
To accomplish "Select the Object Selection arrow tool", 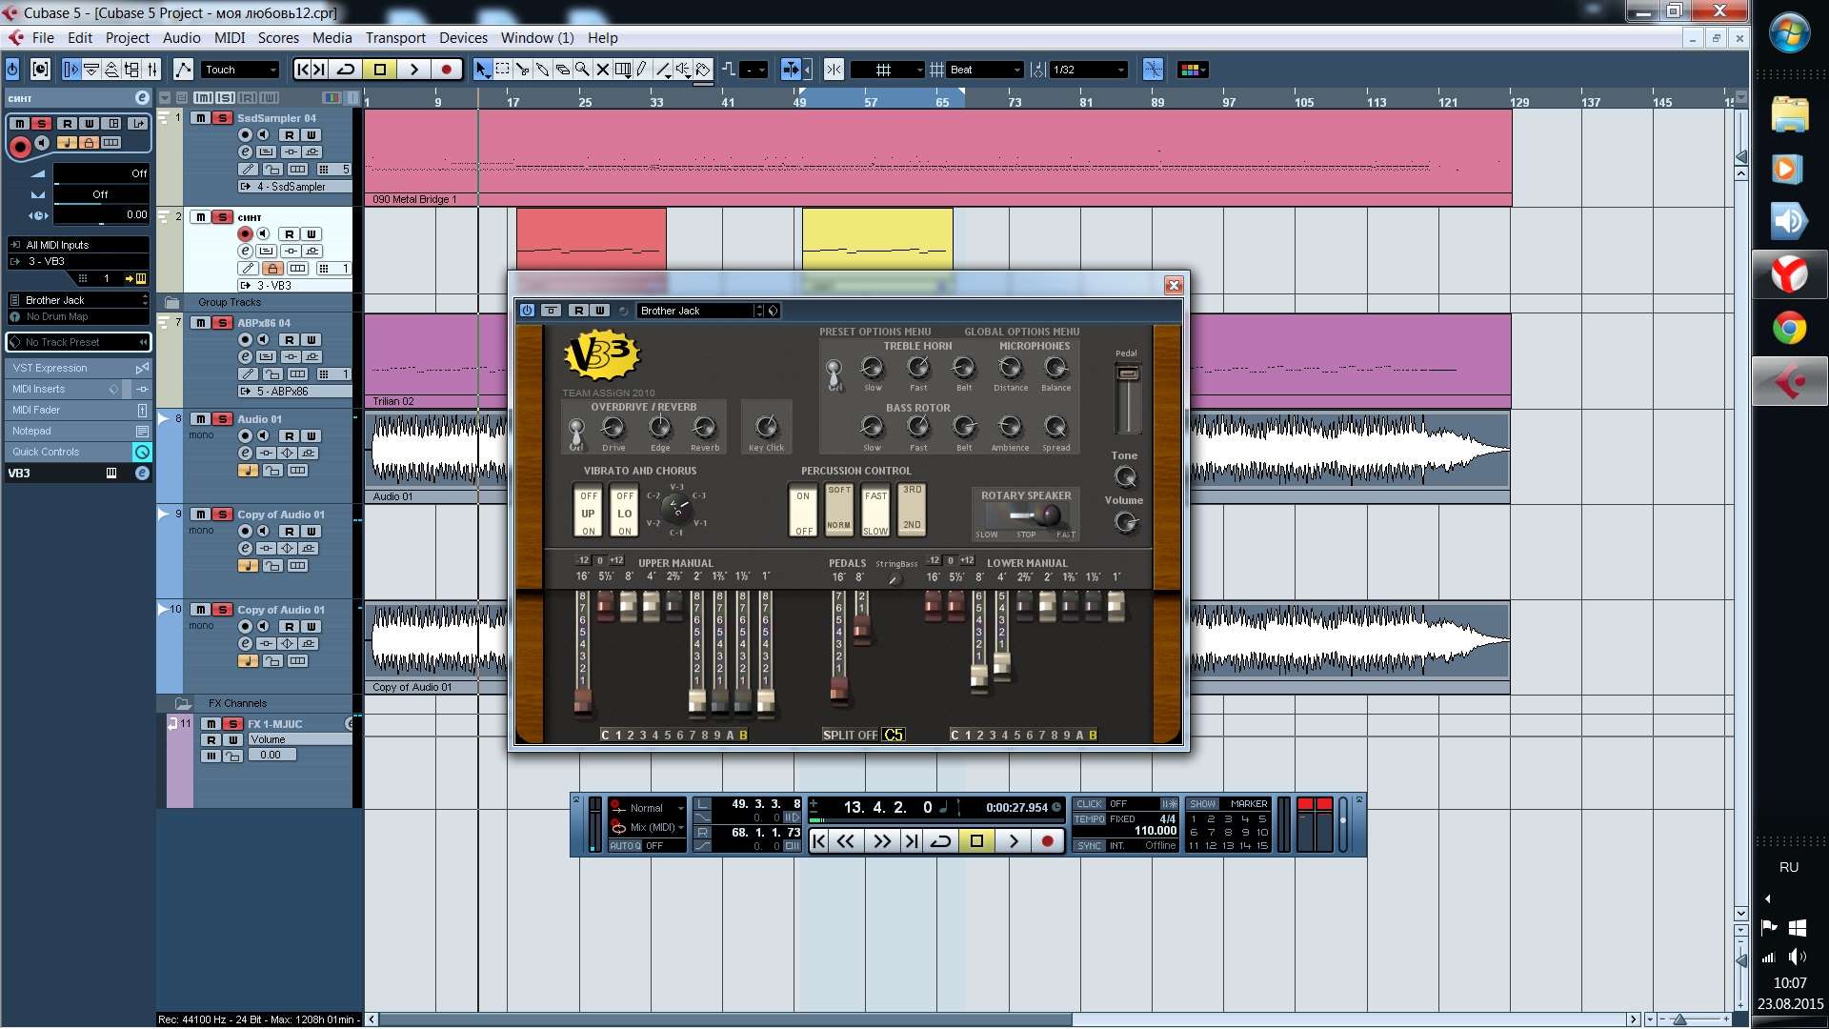I will pos(482,70).
